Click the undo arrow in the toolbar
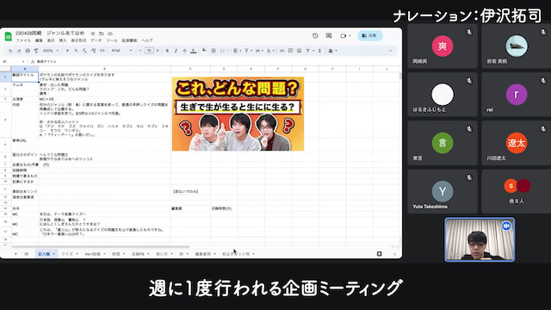Screen dimensions: 551x310 point(10,51)
